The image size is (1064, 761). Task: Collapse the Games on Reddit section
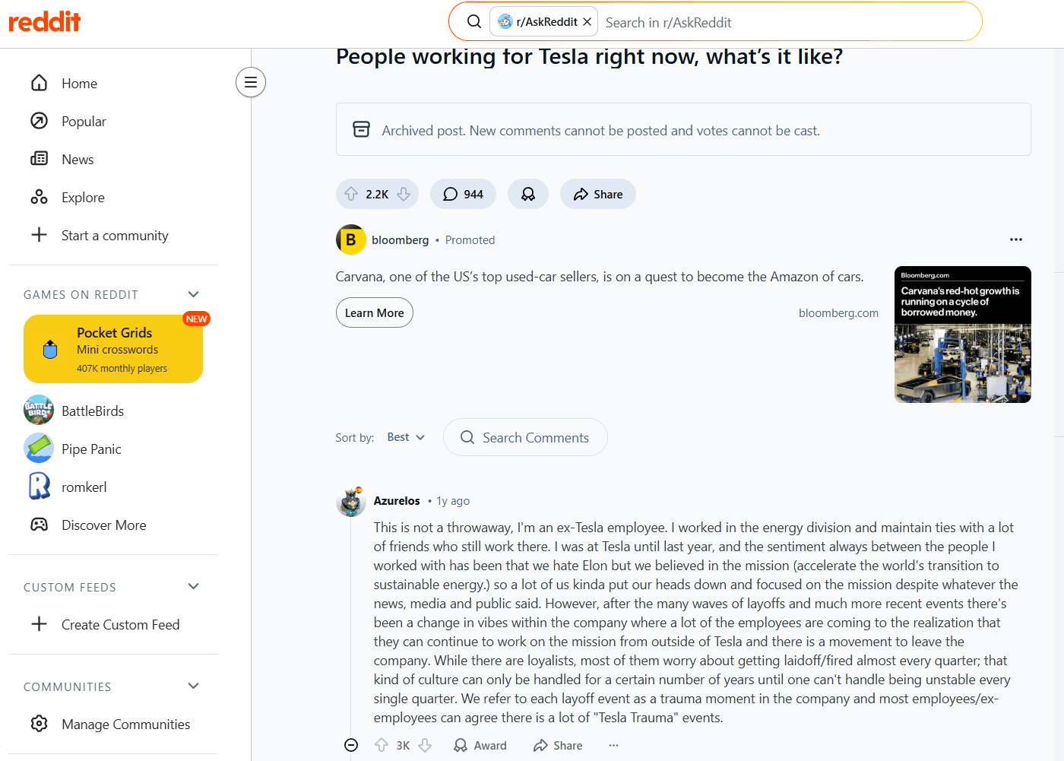coord(193,294)
